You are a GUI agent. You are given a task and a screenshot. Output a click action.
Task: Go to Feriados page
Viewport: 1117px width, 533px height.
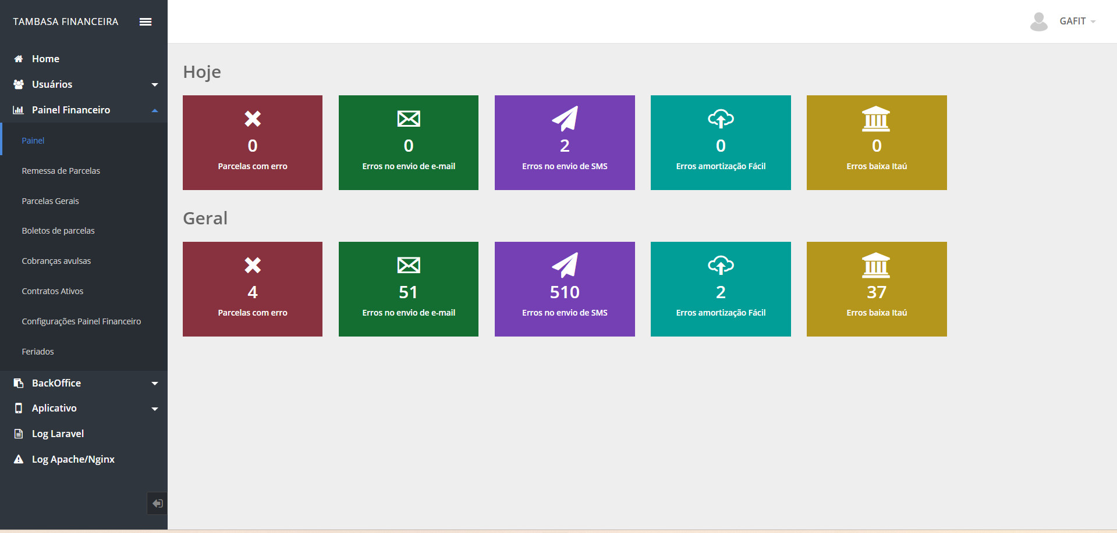pos(38,352)
